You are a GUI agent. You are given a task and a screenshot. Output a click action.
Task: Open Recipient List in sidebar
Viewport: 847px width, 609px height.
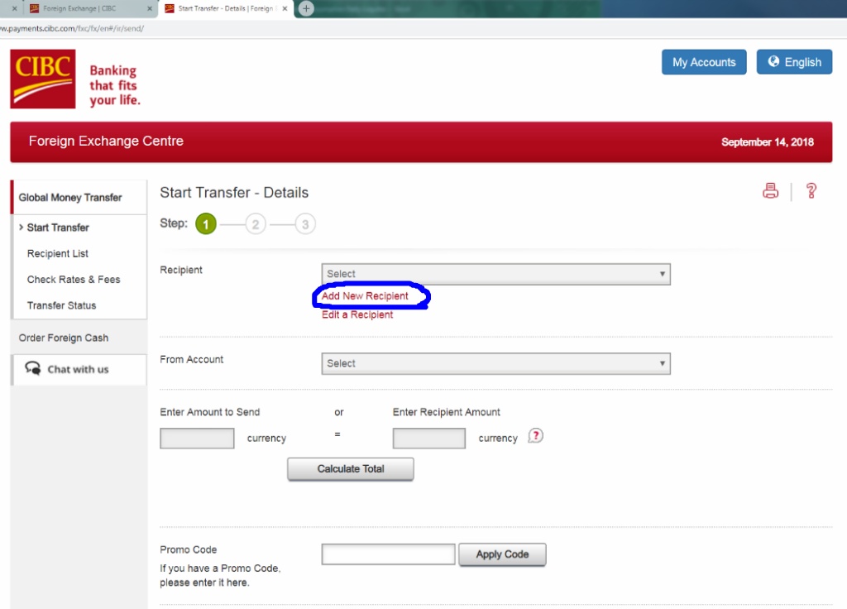point(58,253)
